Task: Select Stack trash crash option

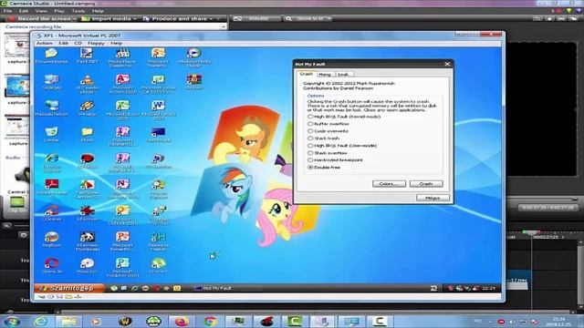Action: 310,138
